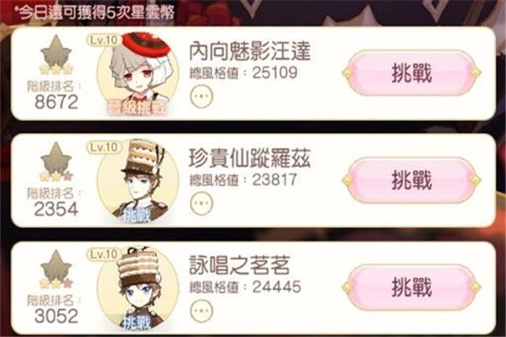506x337 pixels.
Task: Open speech bubble icon under 珍貴仙蹤羅茲
Action: pos(202,203)
